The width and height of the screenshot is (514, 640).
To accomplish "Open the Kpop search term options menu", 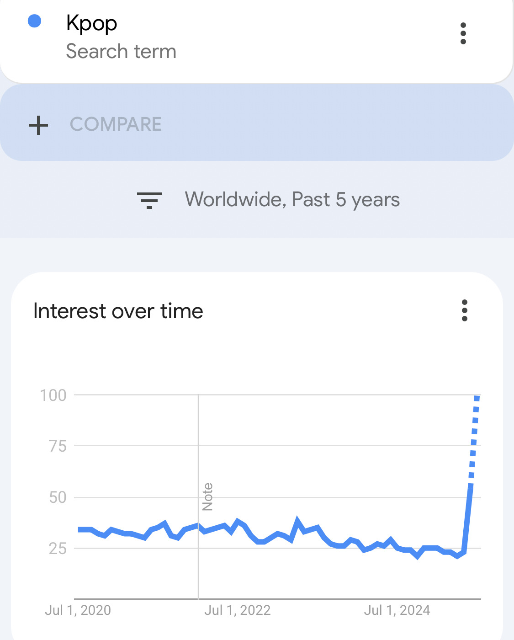I will (x=463, y=33).
